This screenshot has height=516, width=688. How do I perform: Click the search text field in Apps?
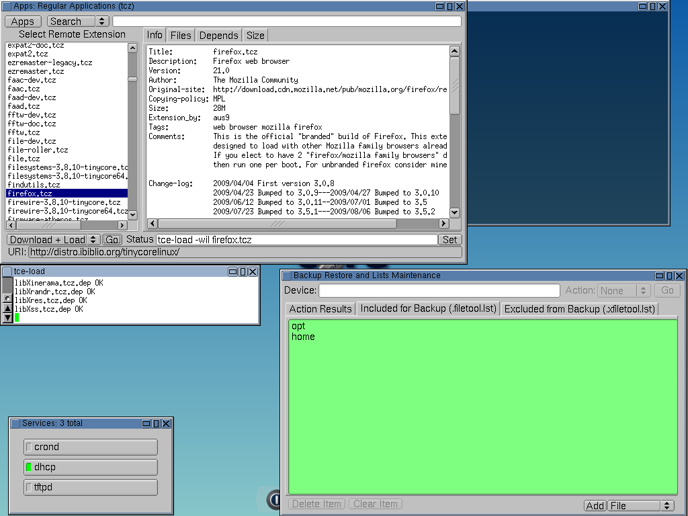287,21
